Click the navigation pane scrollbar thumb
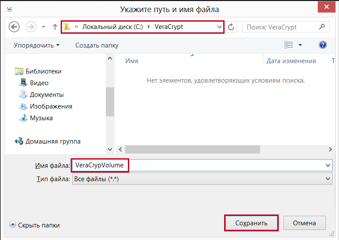339x240 pixels. (110, 102)
